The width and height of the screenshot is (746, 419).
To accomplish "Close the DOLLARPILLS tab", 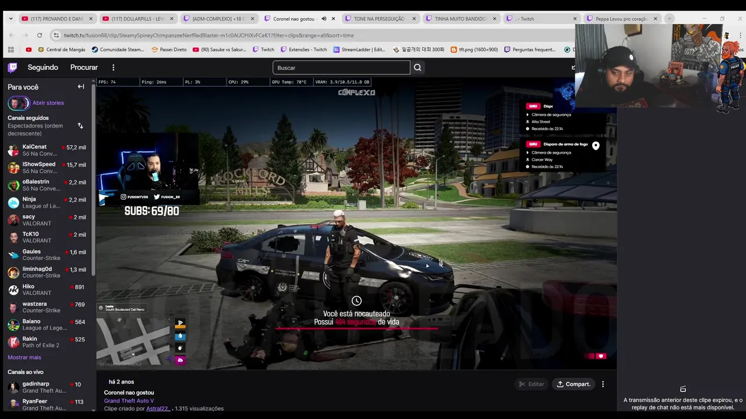I will (171, 19).
